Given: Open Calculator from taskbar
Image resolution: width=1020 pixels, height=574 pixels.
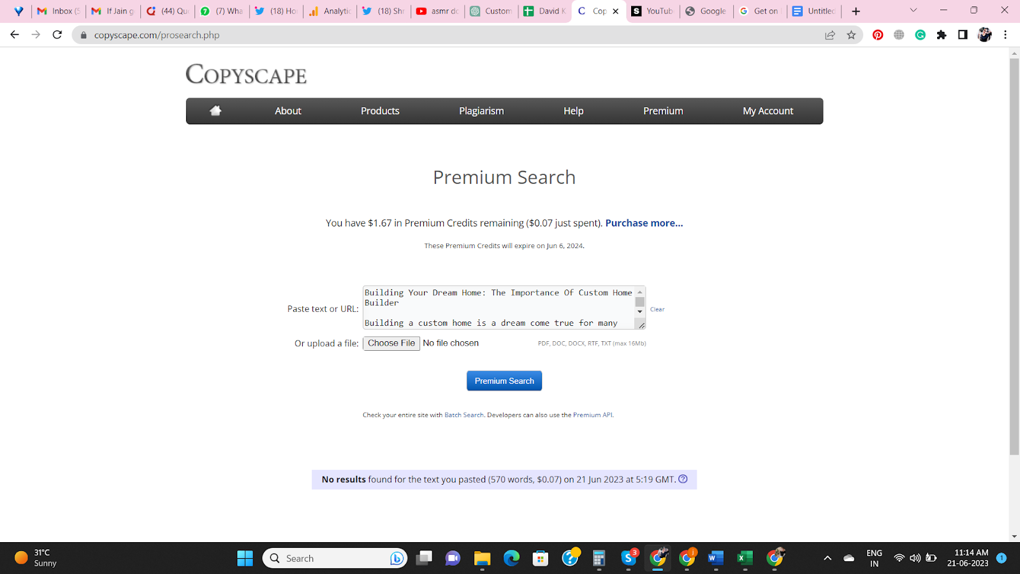Looking at the screenshot, I should pos(599,558).
